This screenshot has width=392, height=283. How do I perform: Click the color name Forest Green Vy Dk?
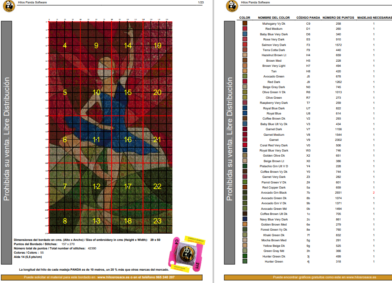274,229
